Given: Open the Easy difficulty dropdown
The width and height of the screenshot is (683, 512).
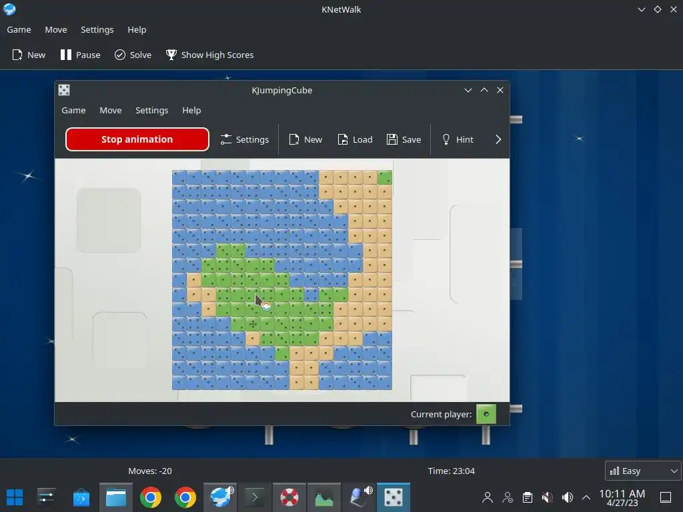Looking at the screenshot, I should (x=643, y=471).
